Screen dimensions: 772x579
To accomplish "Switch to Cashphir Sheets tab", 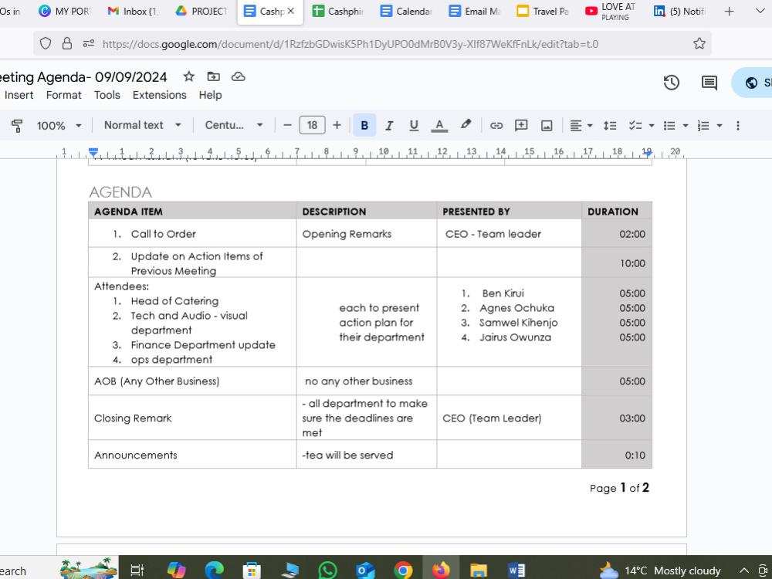I will [x=338, y=11].
